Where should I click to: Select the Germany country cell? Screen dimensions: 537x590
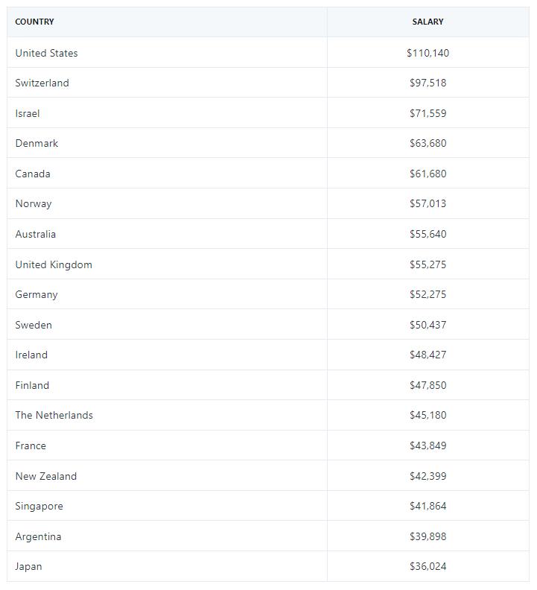tap(36, 294)
